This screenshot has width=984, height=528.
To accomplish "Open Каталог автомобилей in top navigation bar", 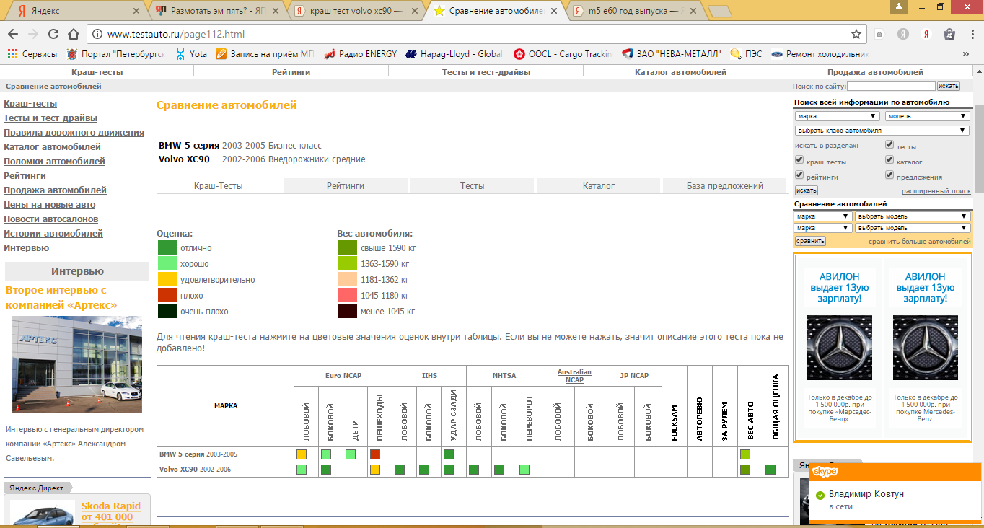I will point(681,72).
